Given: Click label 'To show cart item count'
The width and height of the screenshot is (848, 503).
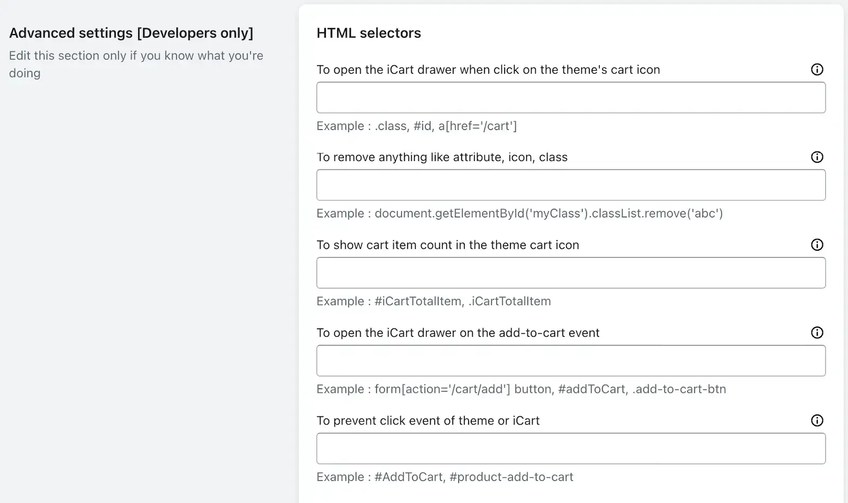Looking at the screenshot, I should tap(448, 245).
